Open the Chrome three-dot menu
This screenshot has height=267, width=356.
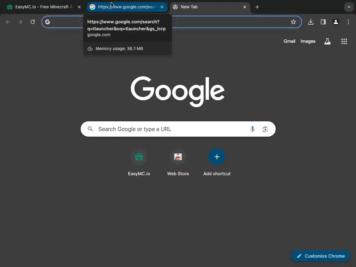coord(348,22)
